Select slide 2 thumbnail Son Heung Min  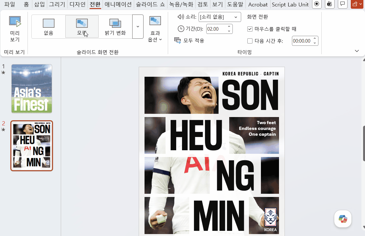click(x=32, y=146)
